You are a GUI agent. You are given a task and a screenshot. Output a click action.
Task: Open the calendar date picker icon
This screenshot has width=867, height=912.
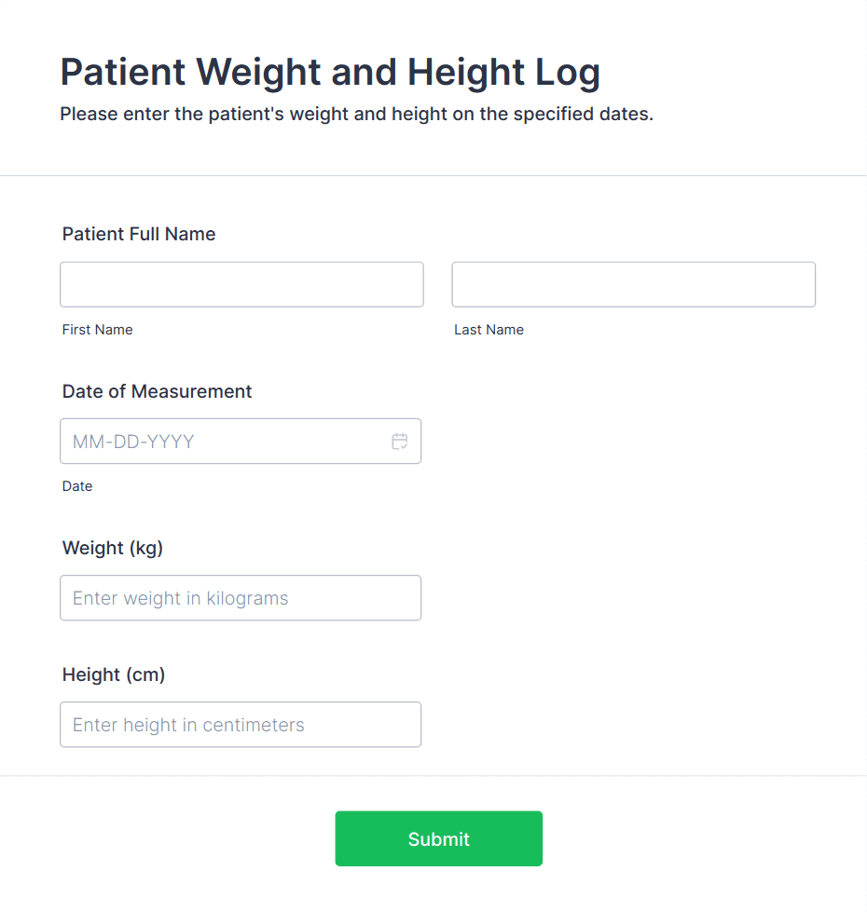click(400, 441)
